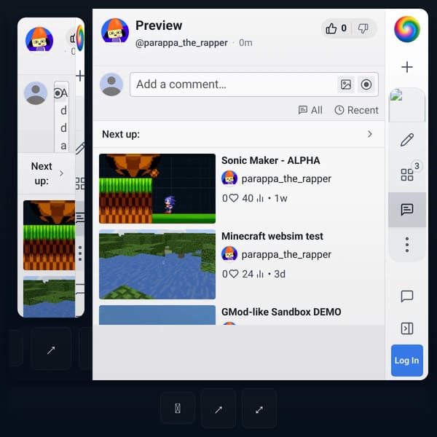The image size is (437, 437).
Task: Open the grid icon with badge 3
Action: 407,175
